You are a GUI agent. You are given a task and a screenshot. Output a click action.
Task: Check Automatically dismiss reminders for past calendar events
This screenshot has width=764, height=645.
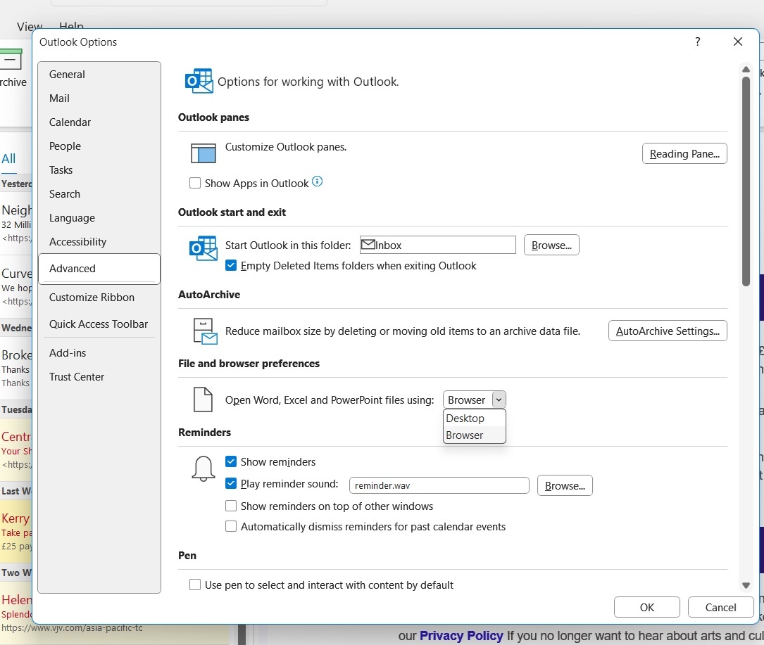231,526
